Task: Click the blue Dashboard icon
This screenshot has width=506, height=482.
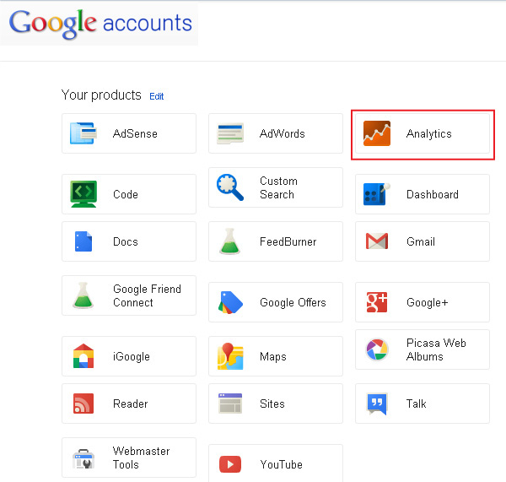Action: pos(377,194)
